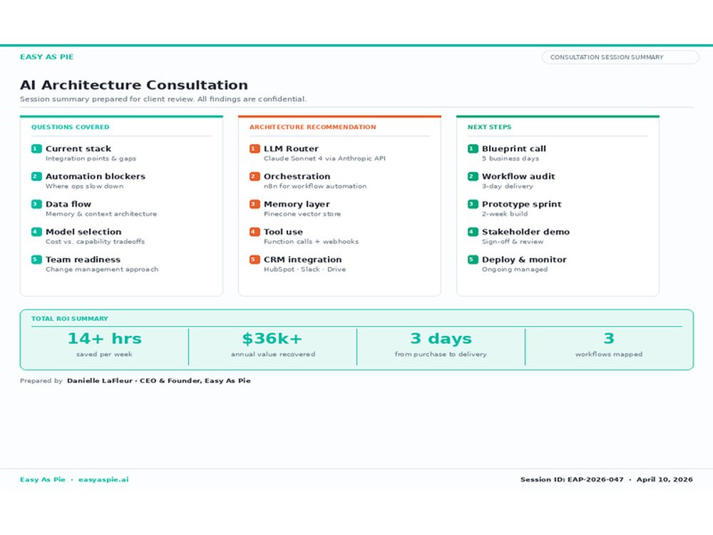The width and height of the screenshot is (713, 535).
Task: Click the green 1 badge beside Blueprint call
Action: point(473,149)
